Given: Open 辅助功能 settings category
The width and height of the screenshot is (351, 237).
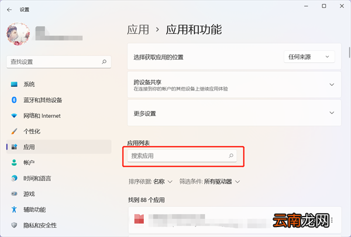Looking at the screenshot, I should pyautogui.click(x=59, y=210).
